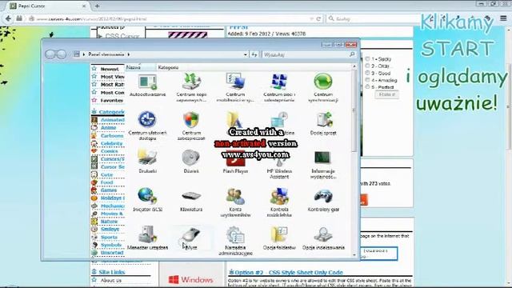Open Informacje wydajności icon

coord(323,165)
